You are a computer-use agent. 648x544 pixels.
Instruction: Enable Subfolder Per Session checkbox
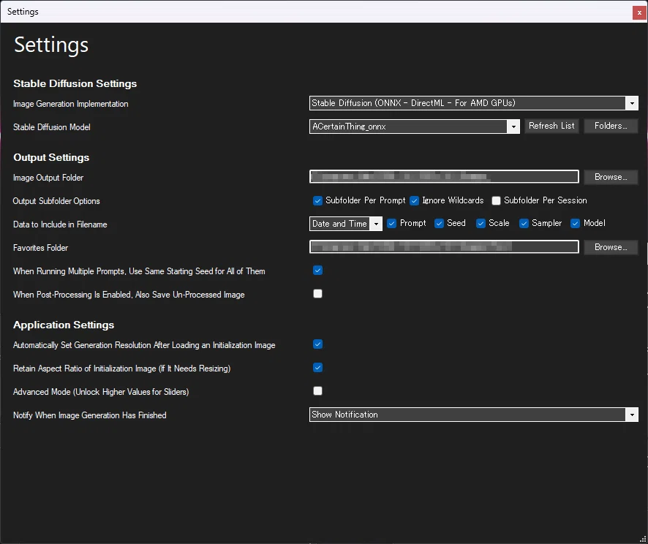coord(496,201)
